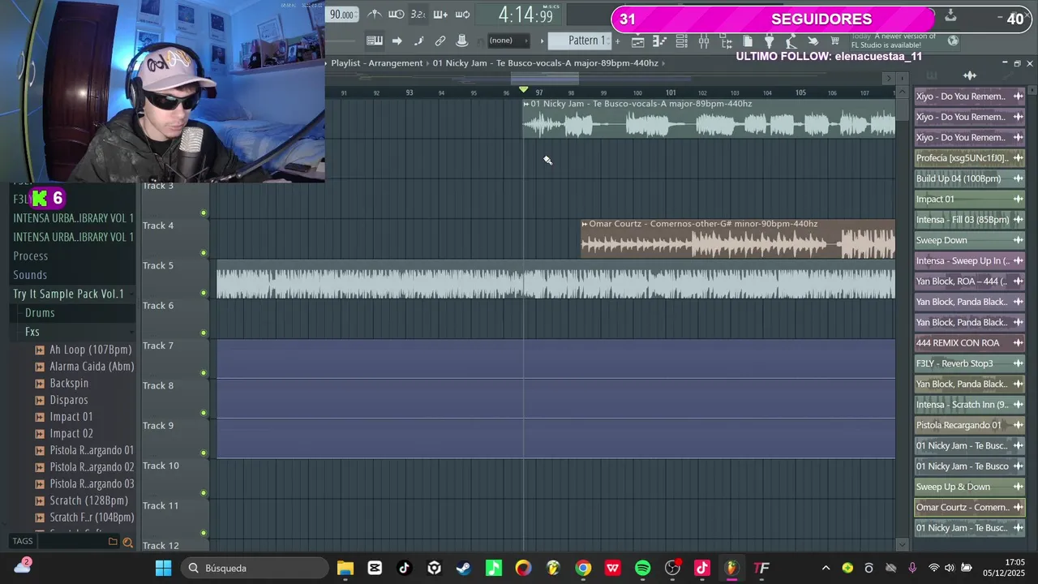Click the browser search magnifier icon
The height and width of the screenshot is (584, 1038).
point(127,542)
